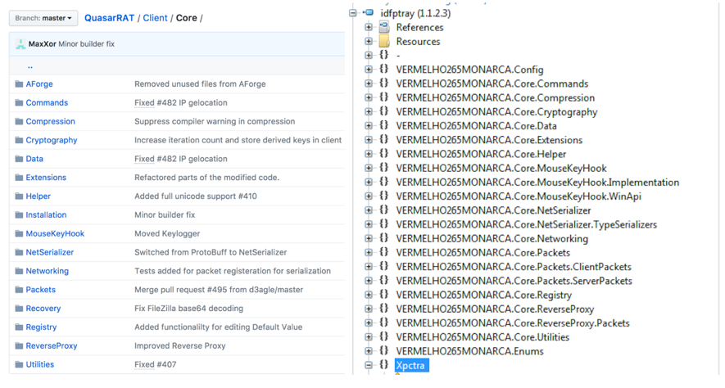Select VERMELHO265MONARCA.Core.Packets tree item
725x388 pixels.
483,253
